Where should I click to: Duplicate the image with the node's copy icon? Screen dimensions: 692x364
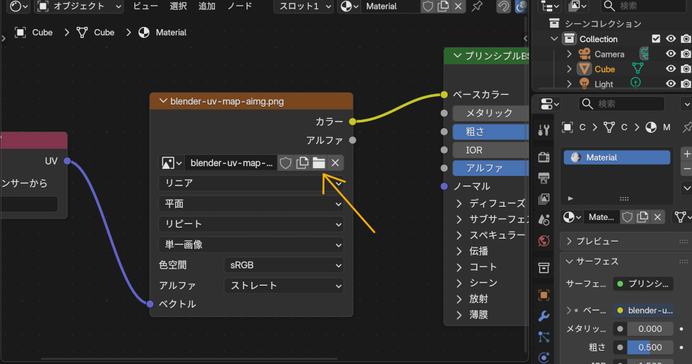pyautogui.click(x=302, y=163)
